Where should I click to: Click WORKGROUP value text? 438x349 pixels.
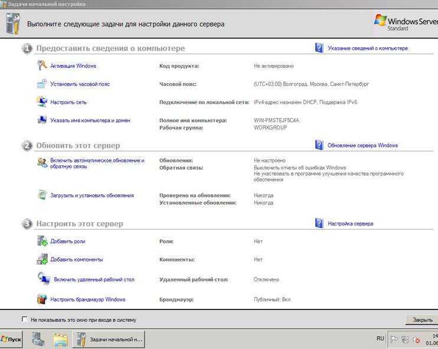(x=270, y=128)
